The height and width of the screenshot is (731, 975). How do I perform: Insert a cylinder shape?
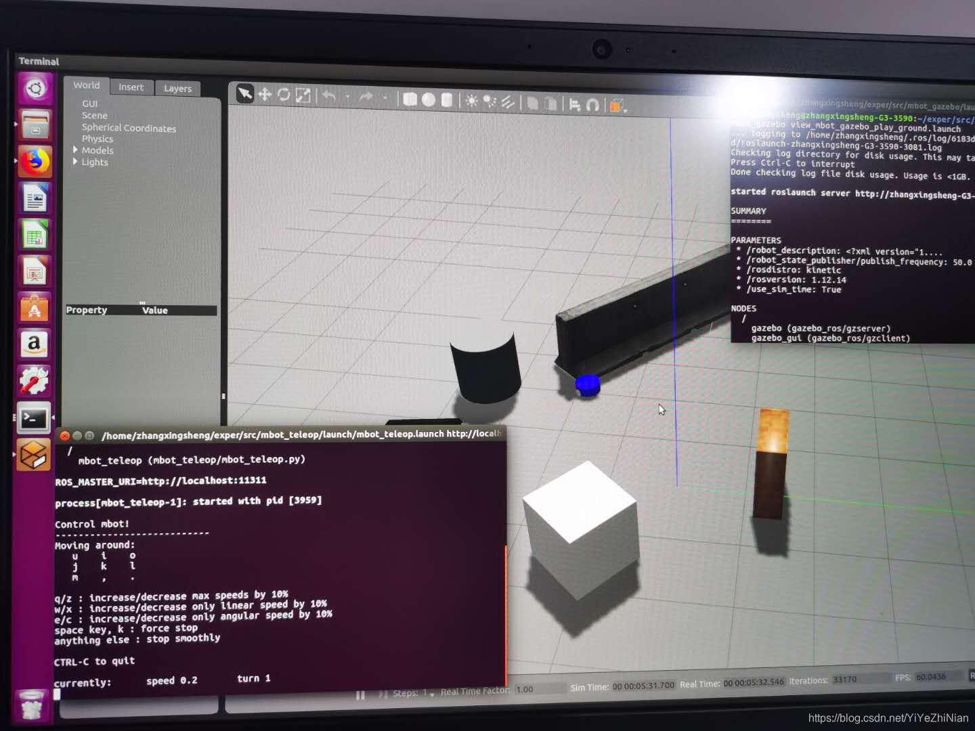coord(446,100)
